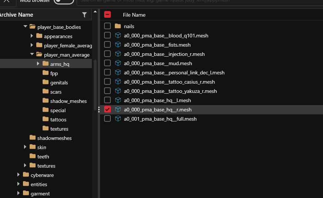This screenshot has height=198, width=323.
Task: Check the a0_000_pma_base_hq__l.mesh checkbox
Action: 107,100
